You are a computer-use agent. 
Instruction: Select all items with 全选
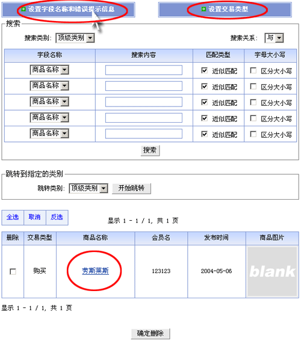click(x=13, y=217)
